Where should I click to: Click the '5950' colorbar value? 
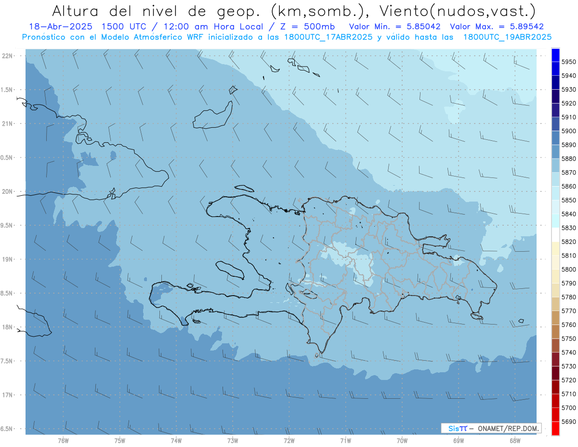pyautogui.click(x=569, y=62)
